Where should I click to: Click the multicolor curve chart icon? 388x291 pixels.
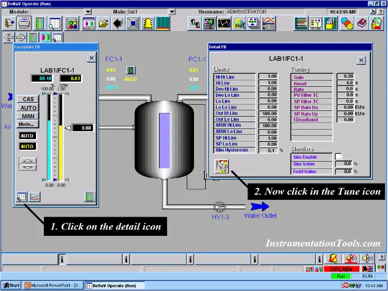pos(269,24)
